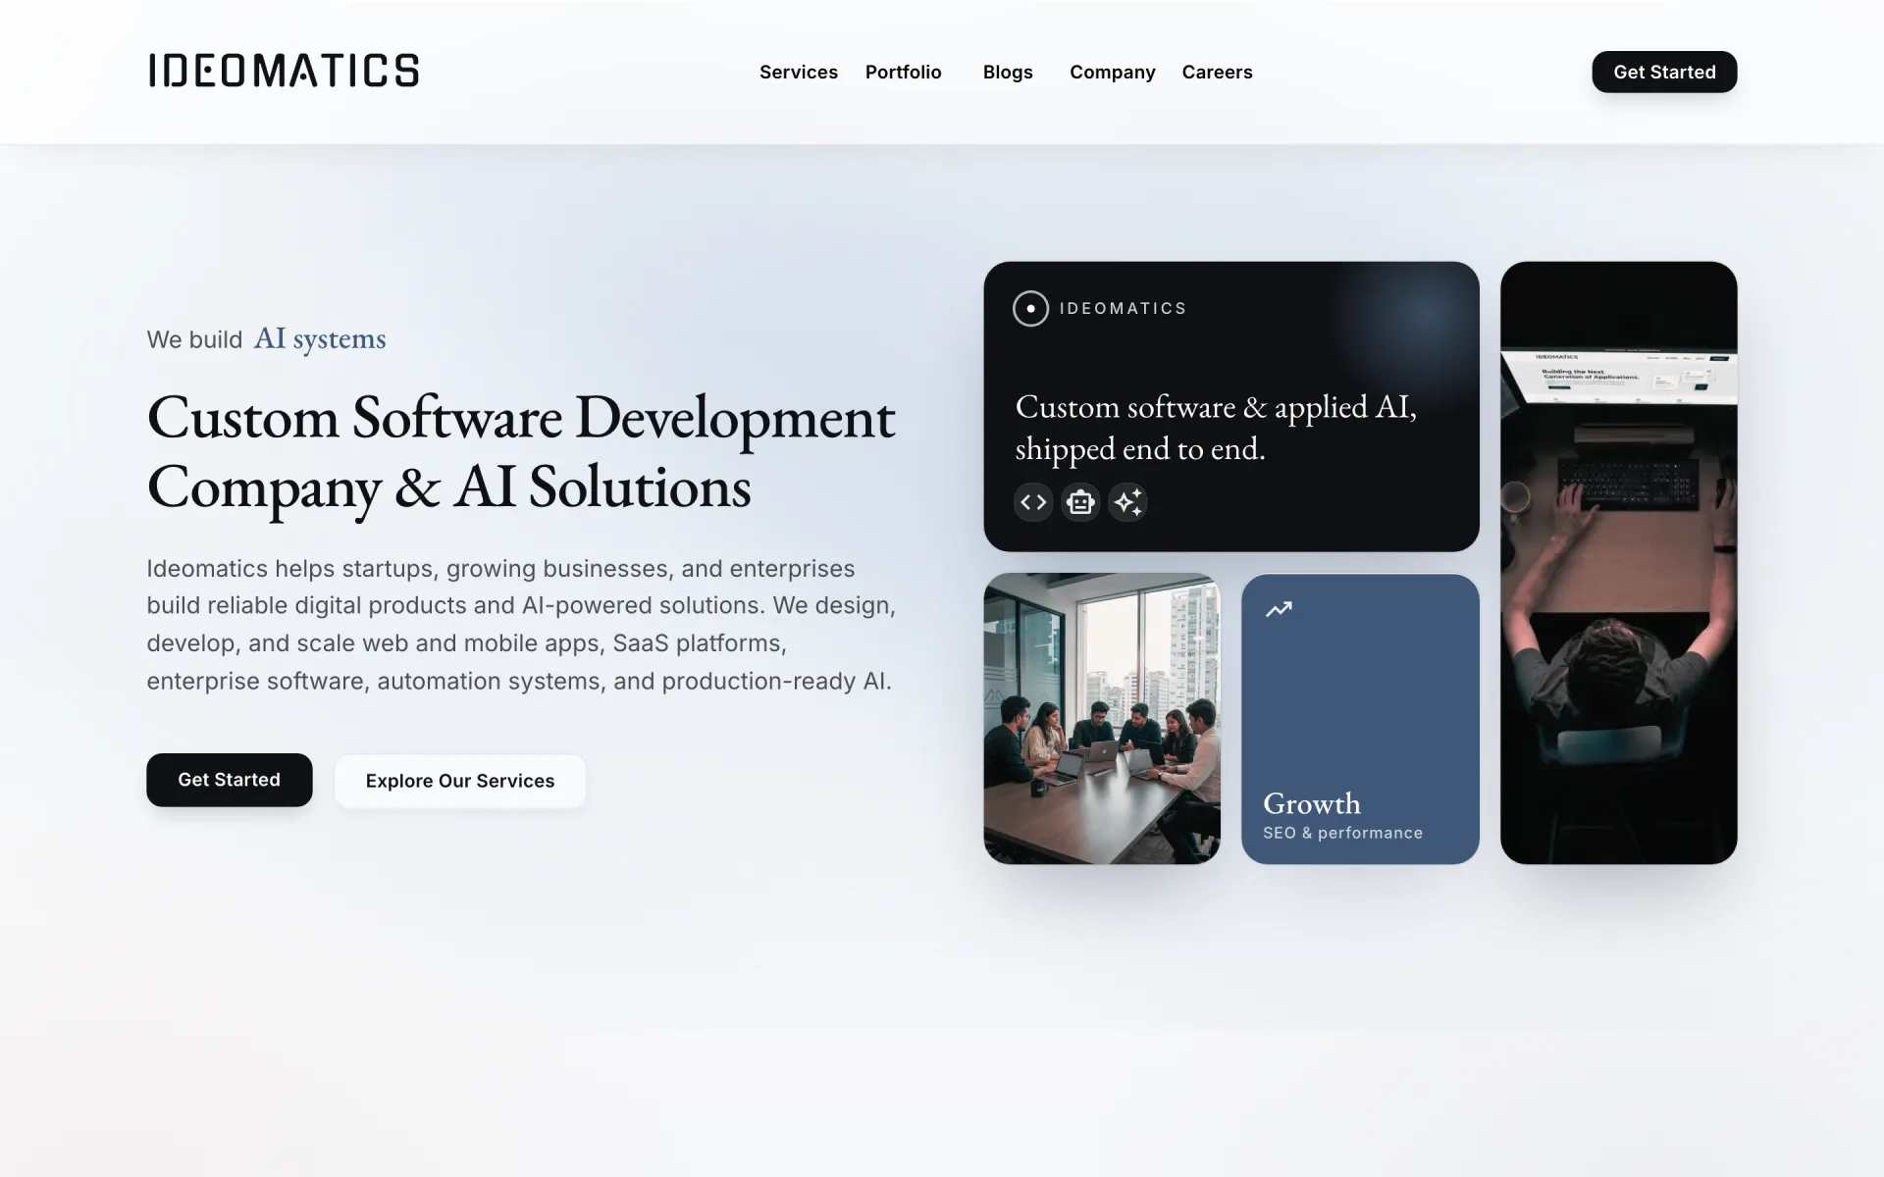Click the hero Get Started button
This screenshot has width=1884, height=1177.
tap(230, 780)
